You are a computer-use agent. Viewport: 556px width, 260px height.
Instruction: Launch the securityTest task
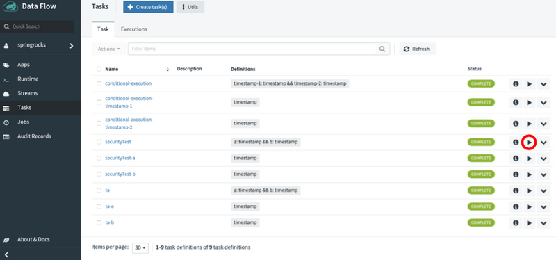(x=529, y=143)
